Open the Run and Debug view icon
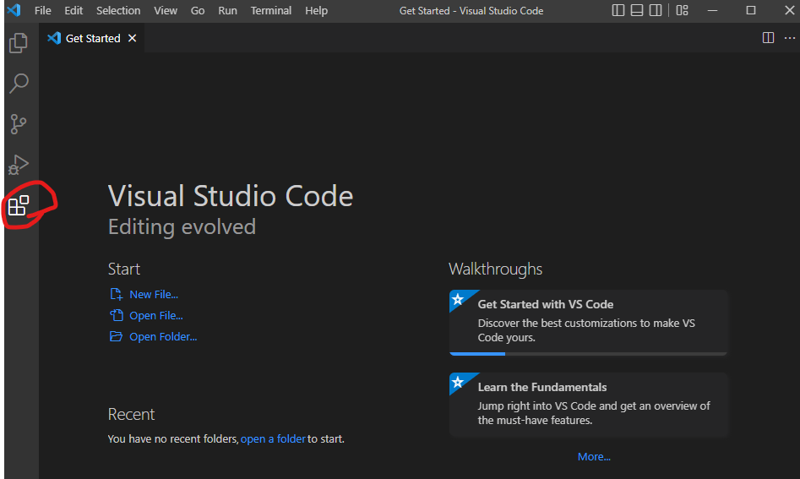The height and width of the screenshot is (479, 800). pos(19,164)
